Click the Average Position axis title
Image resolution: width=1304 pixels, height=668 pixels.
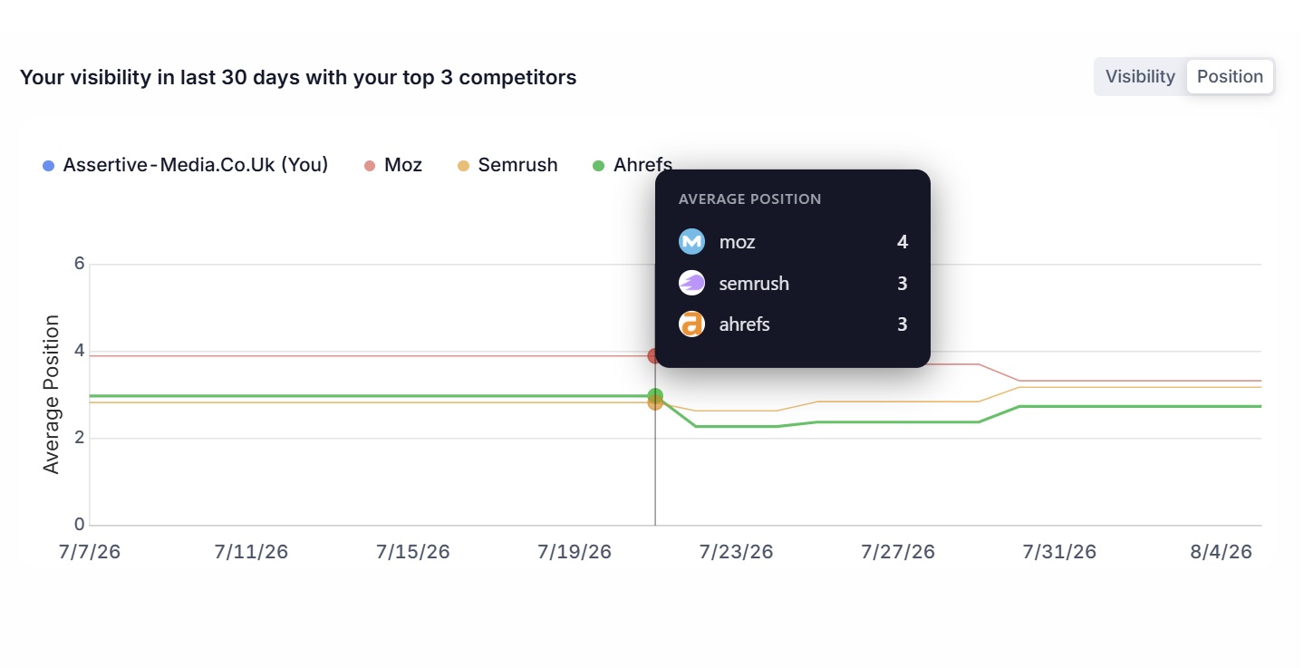pyautogui.click(x=52, y=394)
